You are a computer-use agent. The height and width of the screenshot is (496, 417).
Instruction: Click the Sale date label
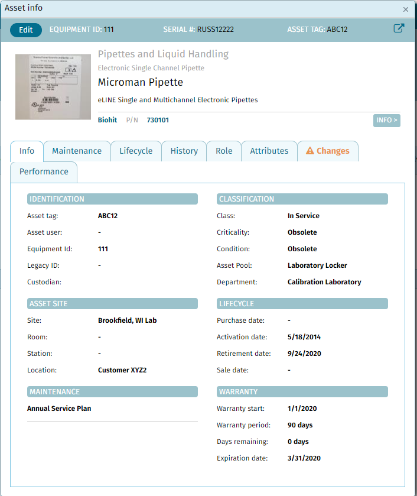point(233,370)
